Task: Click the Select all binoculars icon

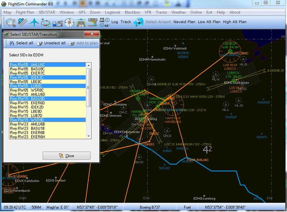Action: [11, 43]
